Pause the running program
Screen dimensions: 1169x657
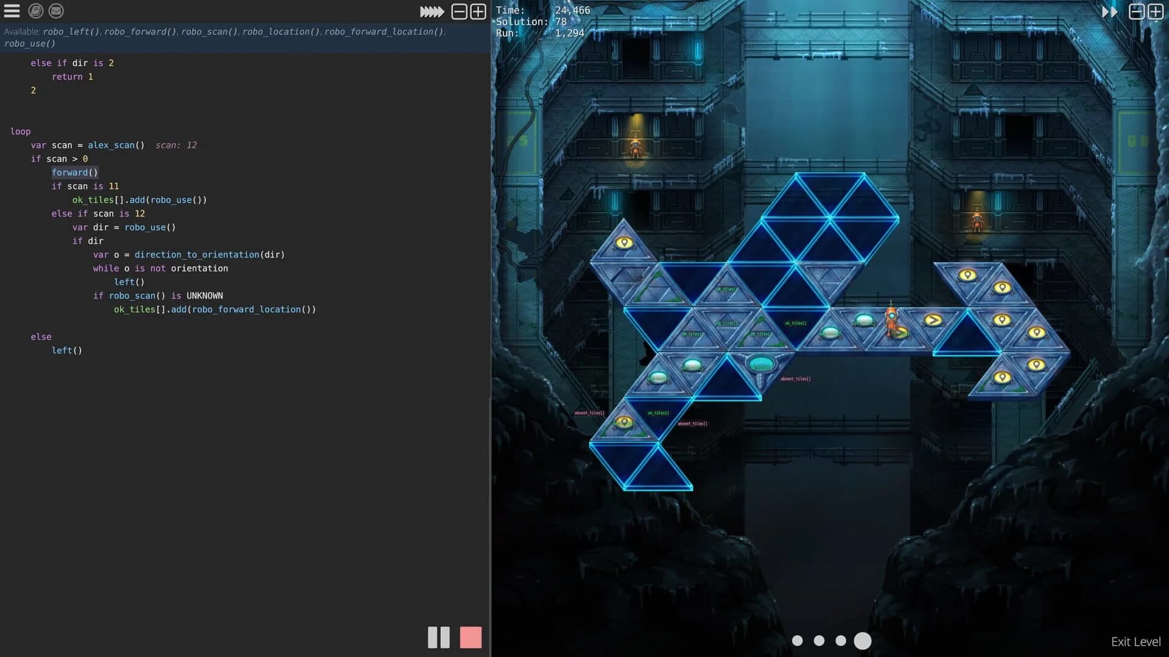(438, 638)
